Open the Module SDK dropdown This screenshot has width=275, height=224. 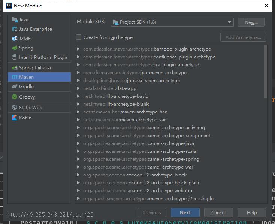click(172, 22)
